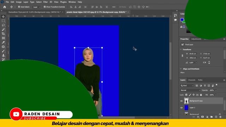Open the rotation angle dropdown
The width and height of the screenshot is (226, 127).
click(196, 62)
